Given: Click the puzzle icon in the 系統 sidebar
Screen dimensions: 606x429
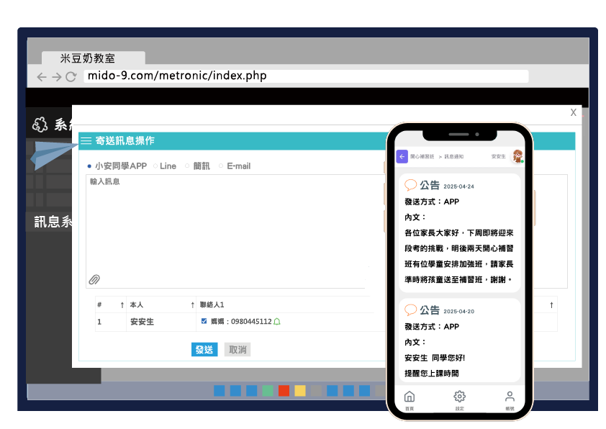Looking at the screenshot, I should (38, 124).
